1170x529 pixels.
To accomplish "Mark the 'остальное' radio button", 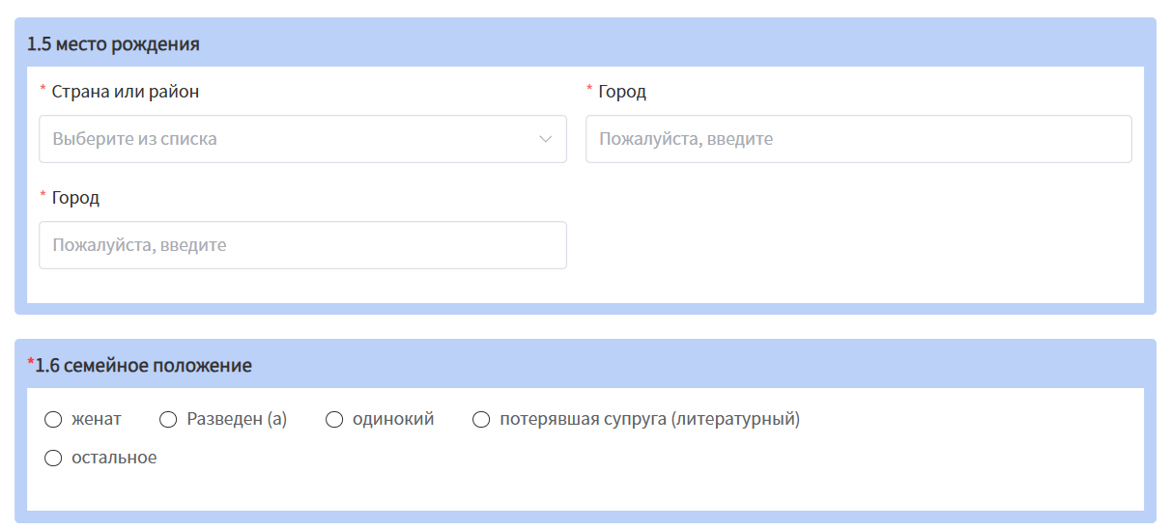I will click(53, 458).
